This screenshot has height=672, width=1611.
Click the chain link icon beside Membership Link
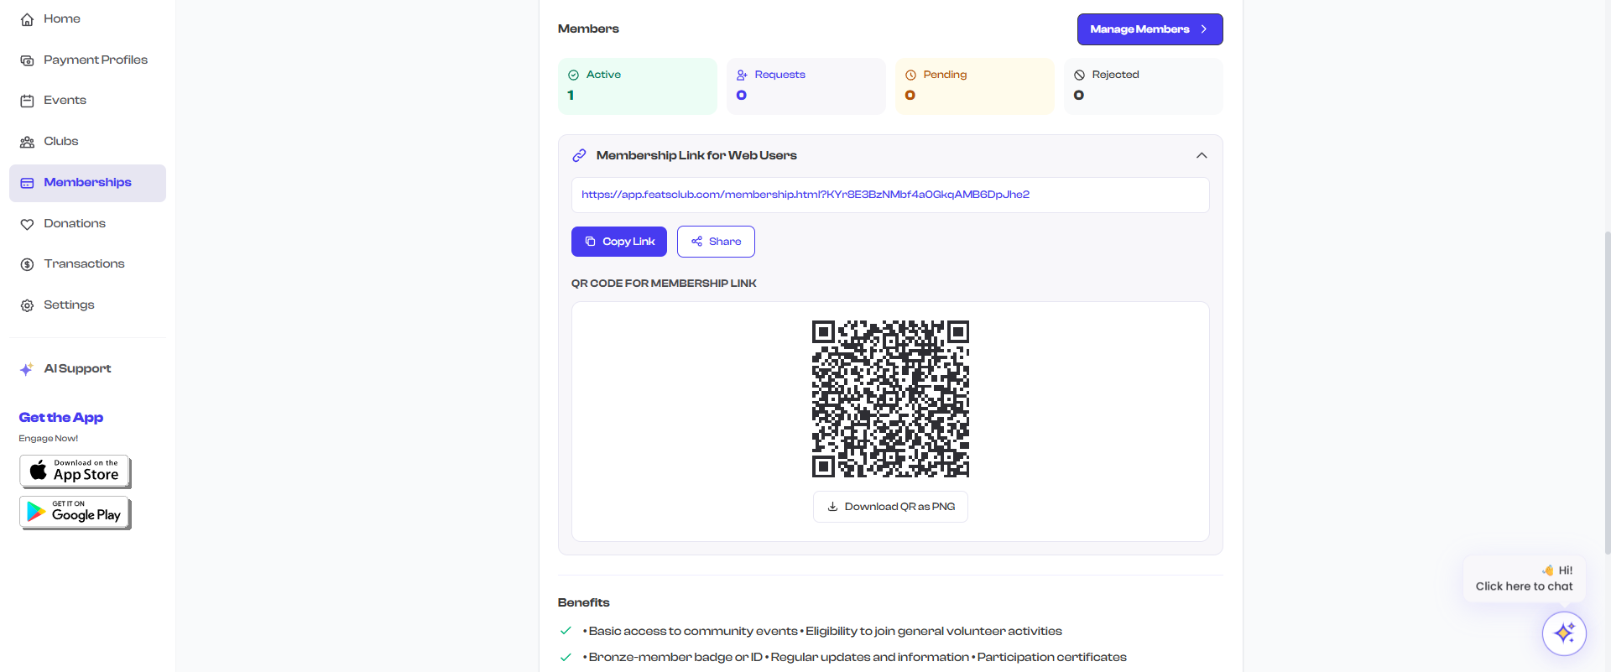tap(579, 155)
